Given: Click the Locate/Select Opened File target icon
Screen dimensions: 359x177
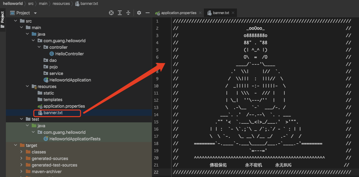Looking at the screenshot, I should [111, 13].
